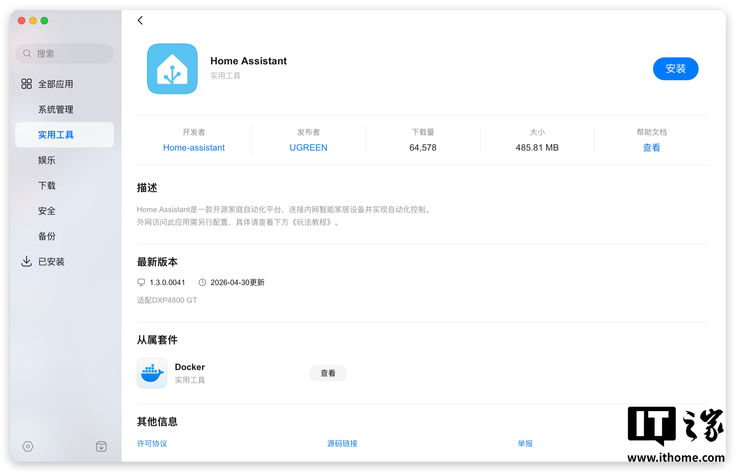
Task: Open developer link Home-assistant
Action: (194, 148)
